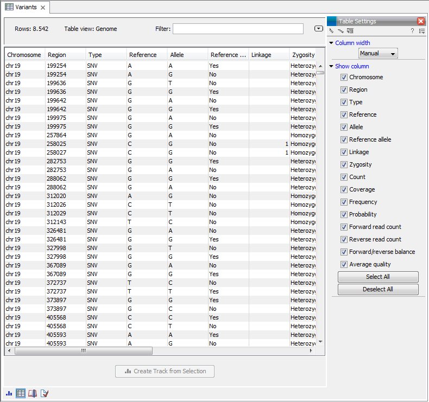Select the row with region 312020
Viewport: 429px width, 402px height.
pos(160,196)
